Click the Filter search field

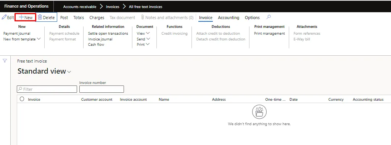[47, 89]
